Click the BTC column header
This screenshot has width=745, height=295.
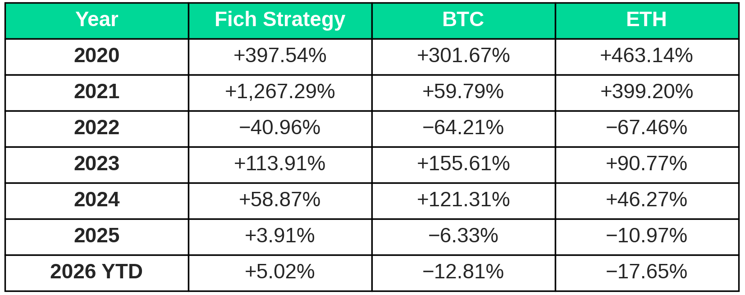[463, 21]
